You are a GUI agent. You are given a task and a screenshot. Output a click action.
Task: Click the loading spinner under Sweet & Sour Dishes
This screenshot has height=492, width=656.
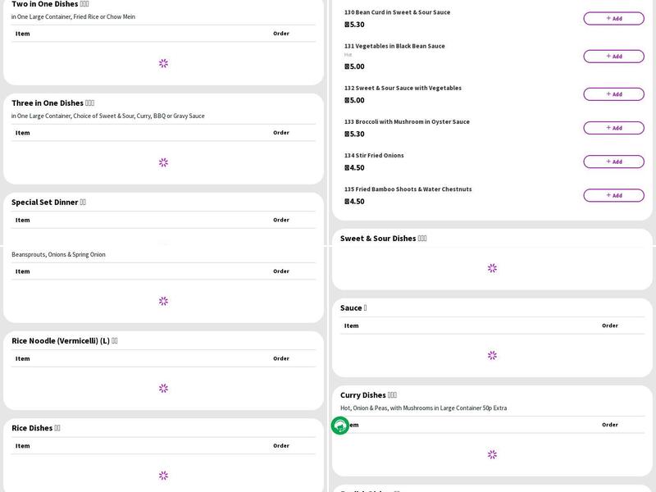click(x=492, y=268)
